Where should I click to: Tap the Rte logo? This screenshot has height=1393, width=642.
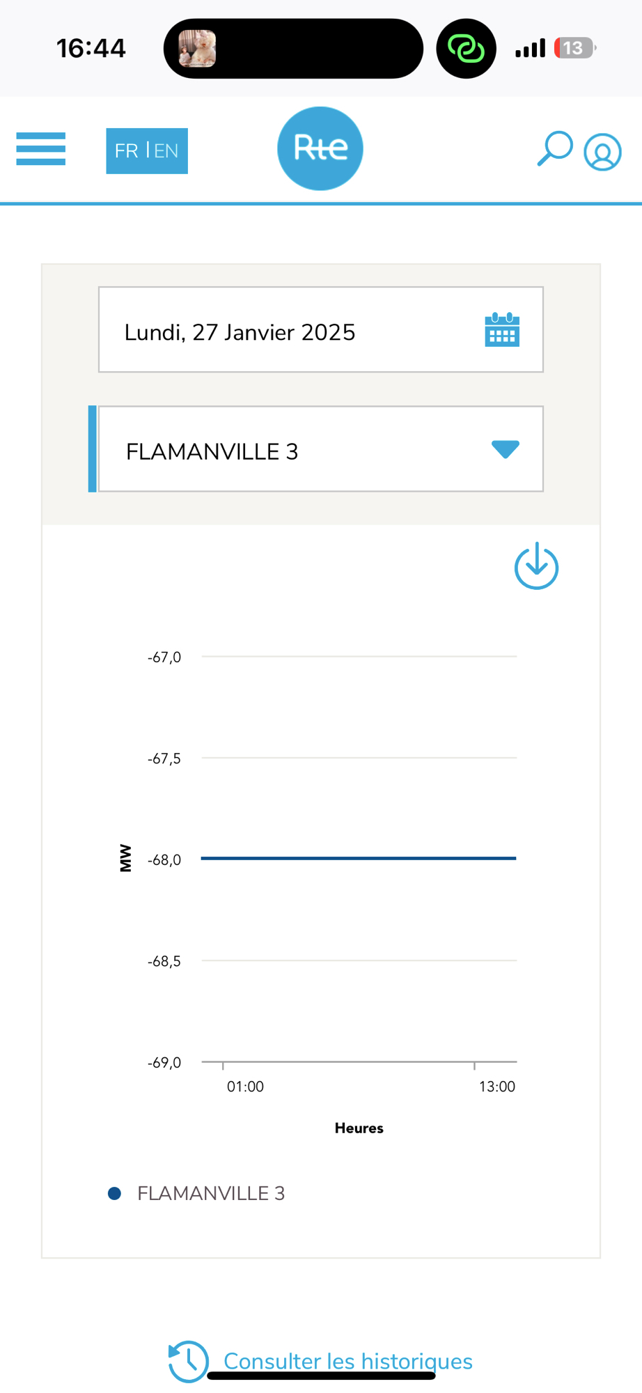click(x=320, y=148)
